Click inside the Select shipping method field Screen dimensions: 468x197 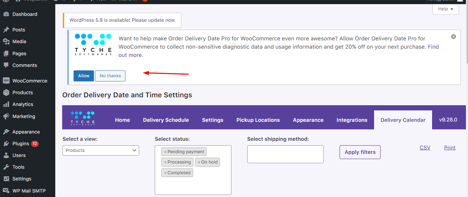(285, 154)
